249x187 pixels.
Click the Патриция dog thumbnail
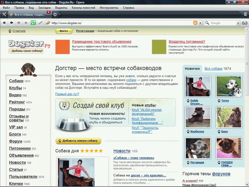pos(198,148)
